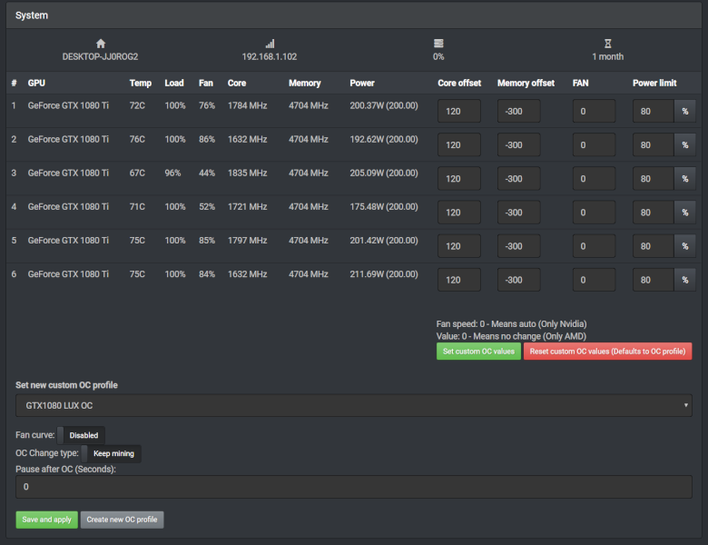
Task: Click the Power limit field for GPU 6
Action: (x=654, y=280)
